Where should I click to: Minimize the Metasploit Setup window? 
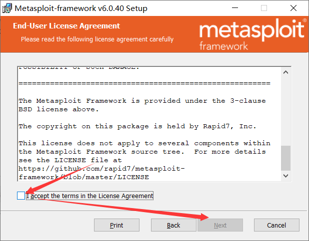pos(236,8)
